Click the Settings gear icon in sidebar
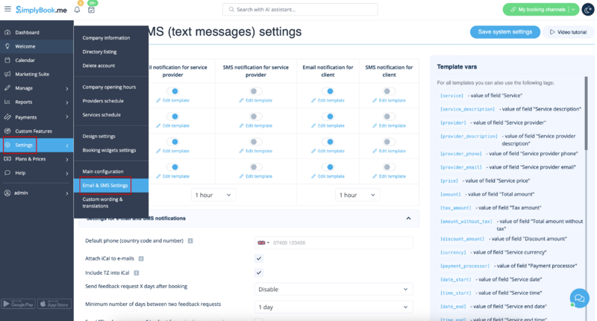This screenshot has height=321, width=597. (7, 145)
